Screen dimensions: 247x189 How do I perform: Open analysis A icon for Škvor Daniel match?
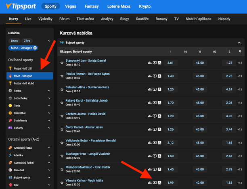click(x=159, y=129)
